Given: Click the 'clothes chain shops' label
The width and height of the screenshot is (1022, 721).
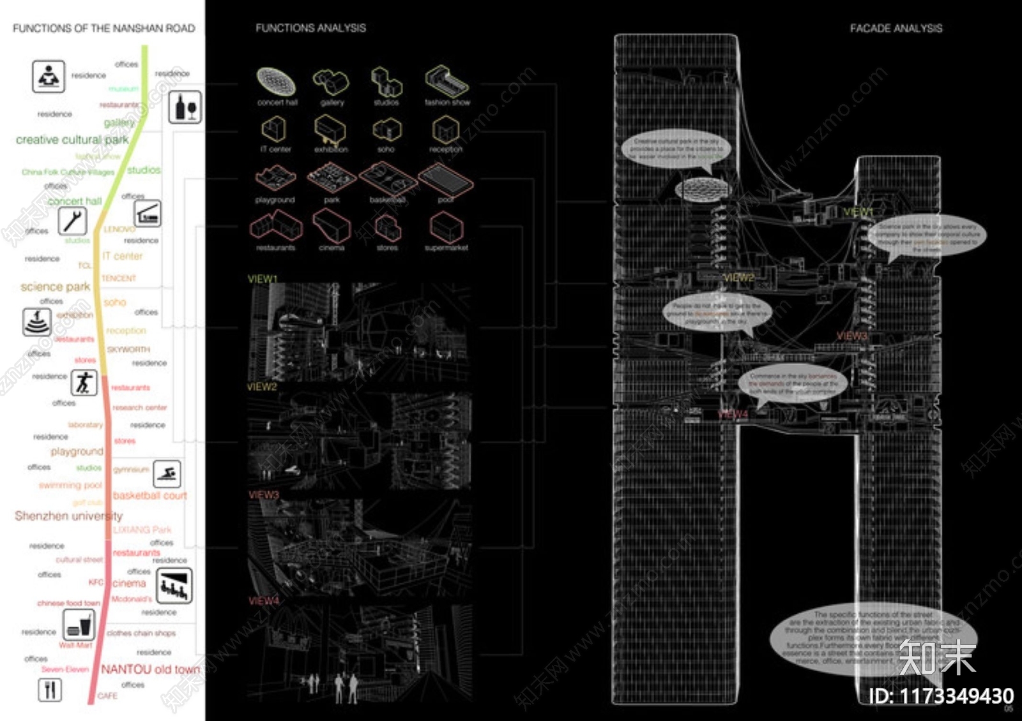Looking at the screenshot, I should [141, 633].
